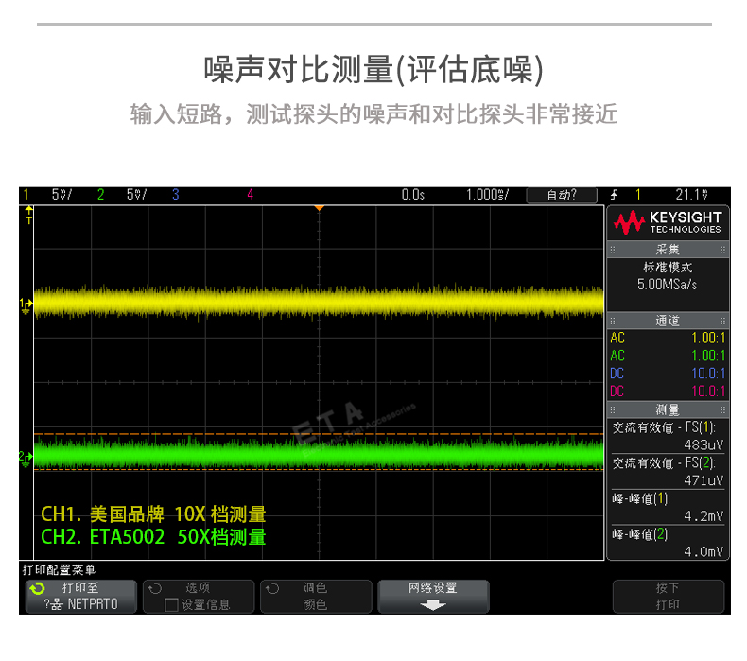Open the 采集 panel header

tap(668, 250)
